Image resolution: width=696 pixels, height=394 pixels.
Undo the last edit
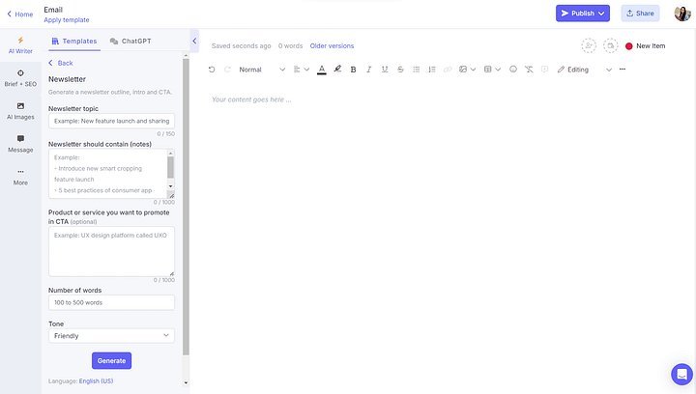212,70
